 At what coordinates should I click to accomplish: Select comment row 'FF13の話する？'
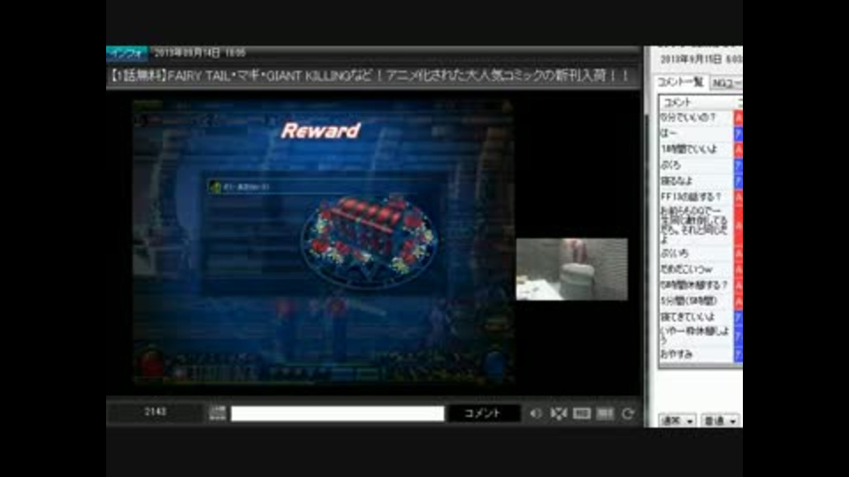pyautogui.click(x=696, y=197)
